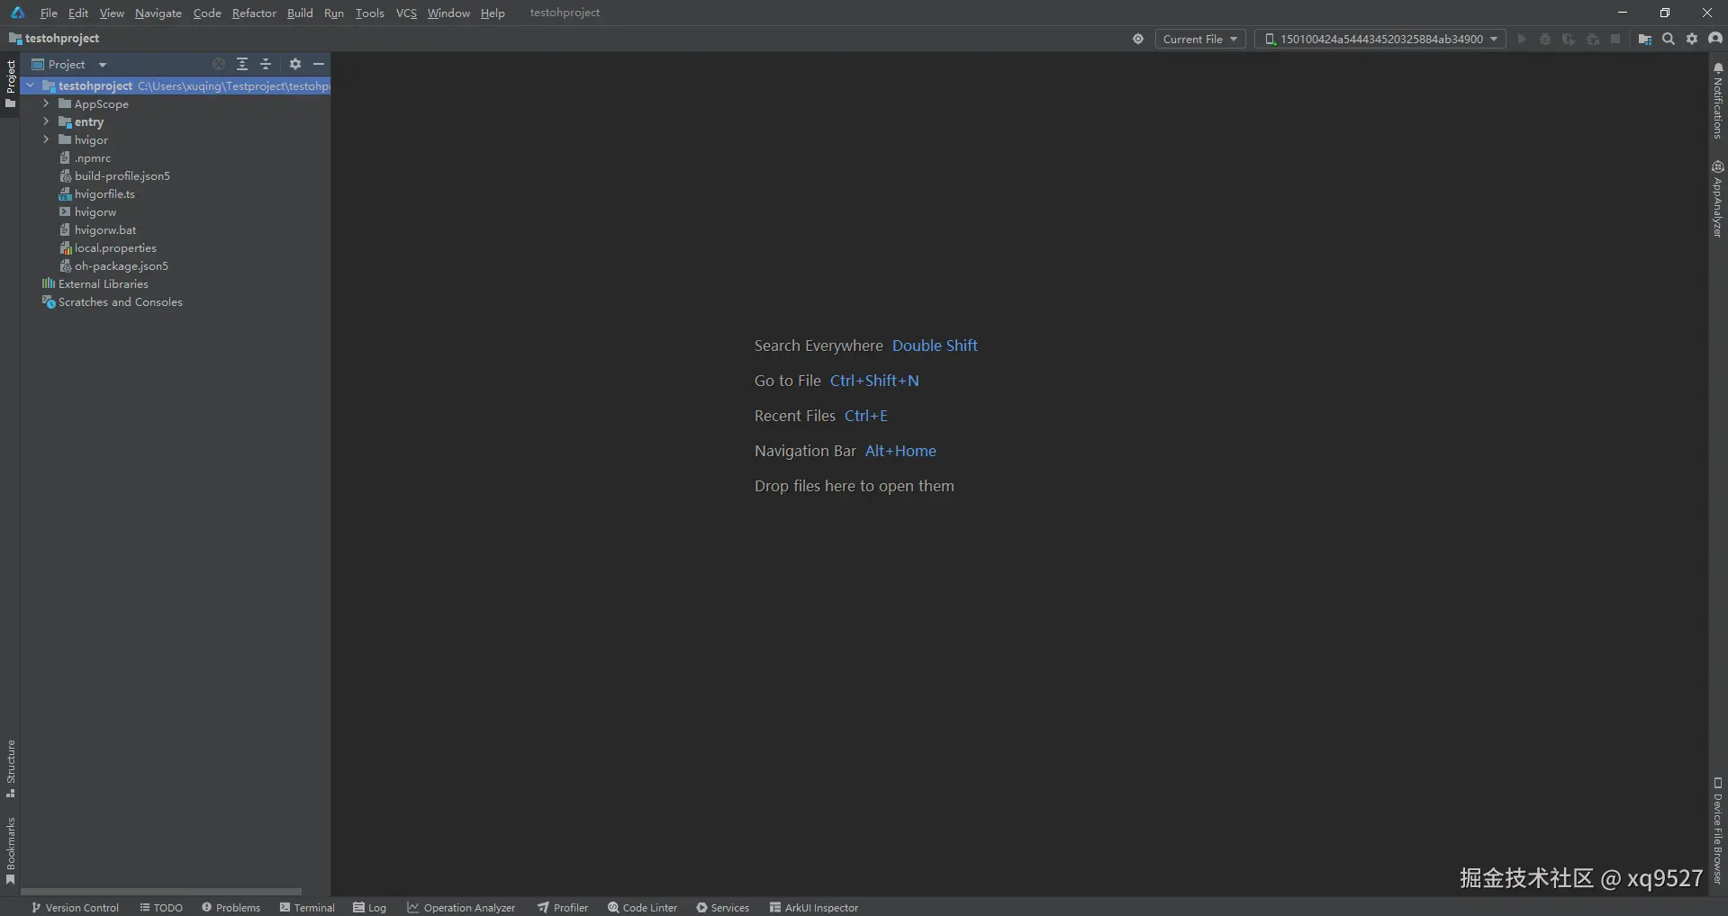Screen dimensions: 1728x916
Task: Open the File menu
Action: (x=49, y=13)
